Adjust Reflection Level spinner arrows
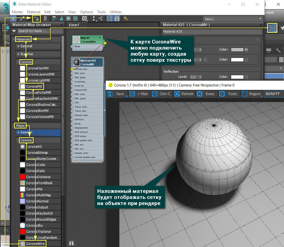The image size is (284, 247). [x=200, y=77]
